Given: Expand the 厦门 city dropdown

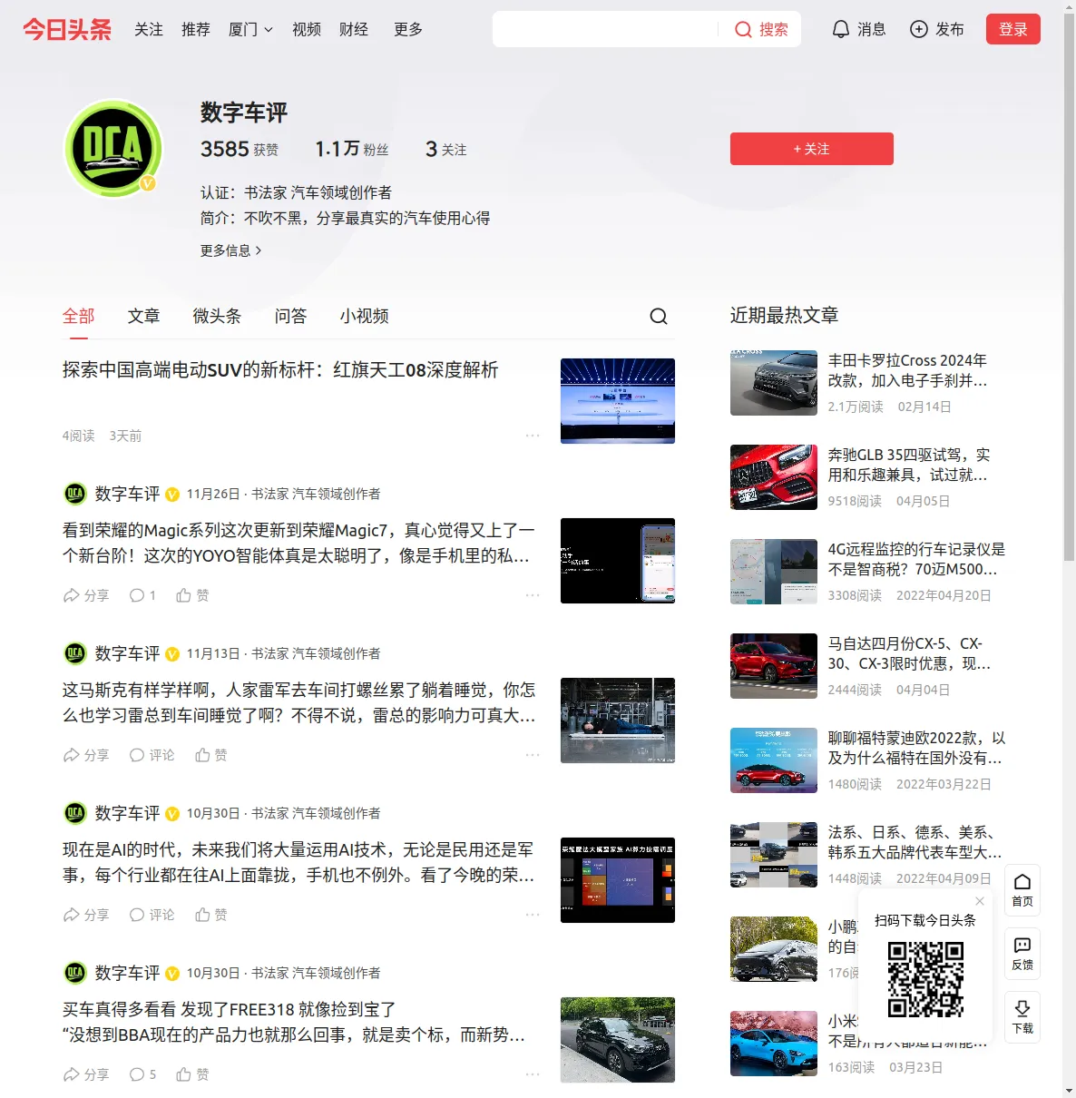Looking at the screenshot, I should click(250, 29).
